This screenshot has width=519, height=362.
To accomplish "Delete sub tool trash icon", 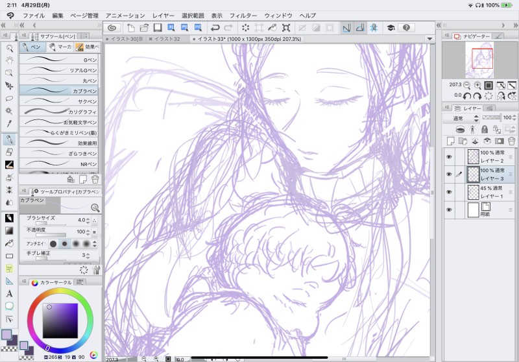I will click(95, 179).
